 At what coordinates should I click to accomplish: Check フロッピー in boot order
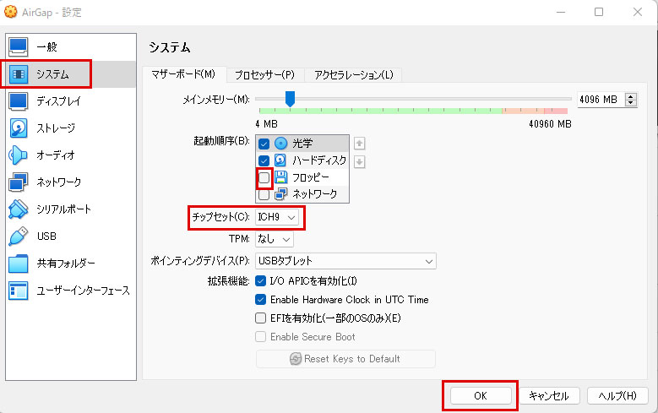(x=264, y=178)
